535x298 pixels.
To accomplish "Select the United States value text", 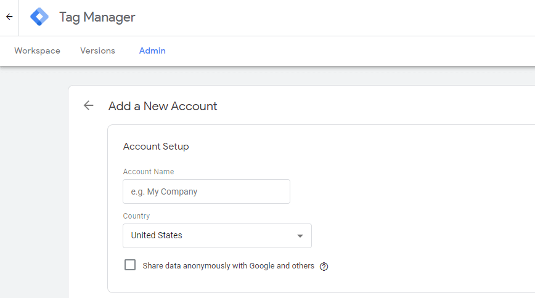I will [x=157, y=235].
